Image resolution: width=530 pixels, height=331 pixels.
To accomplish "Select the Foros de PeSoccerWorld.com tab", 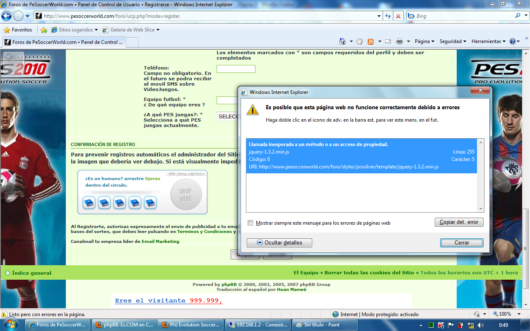I will 64,42.
